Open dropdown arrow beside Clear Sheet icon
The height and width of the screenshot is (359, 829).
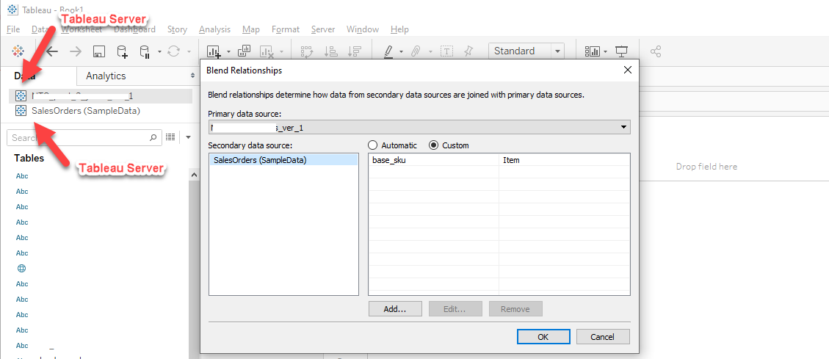pyautogui.click(x=281, y=52)
